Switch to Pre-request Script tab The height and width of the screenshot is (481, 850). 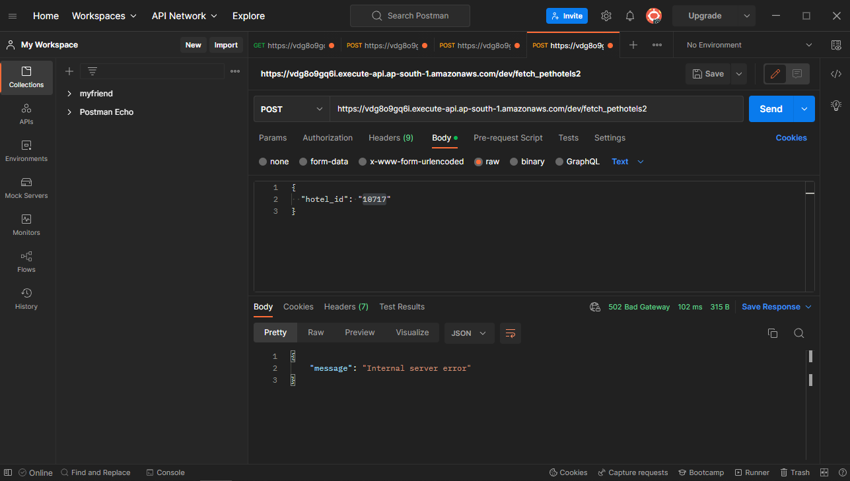coord(508,138)
